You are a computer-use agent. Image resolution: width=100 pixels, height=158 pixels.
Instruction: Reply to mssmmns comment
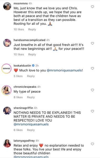(32, 29)
